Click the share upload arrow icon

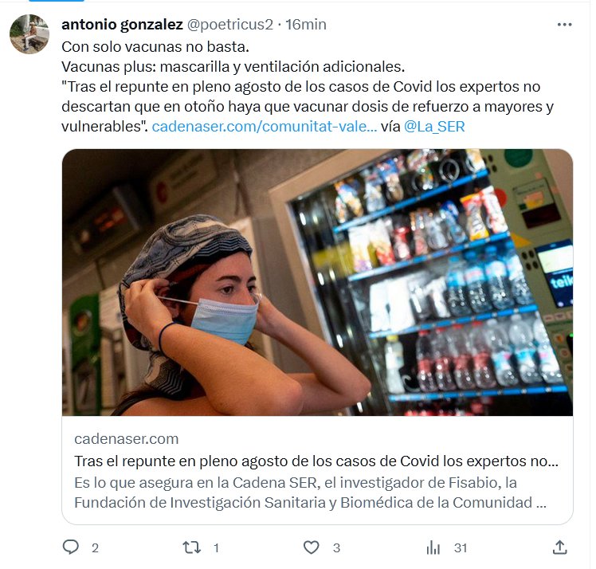[x=559, y=547]
